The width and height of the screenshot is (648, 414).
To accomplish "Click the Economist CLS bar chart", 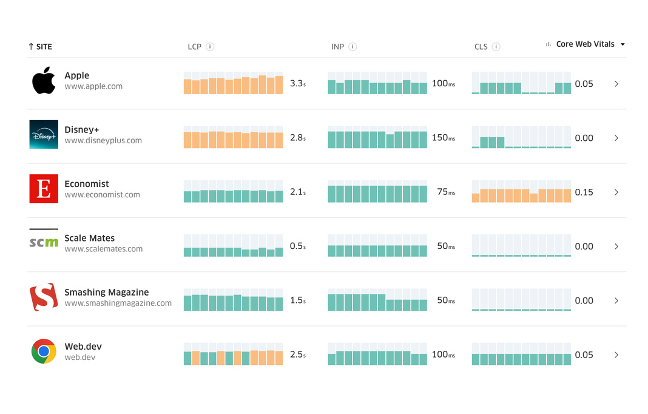I will point(521,192).
